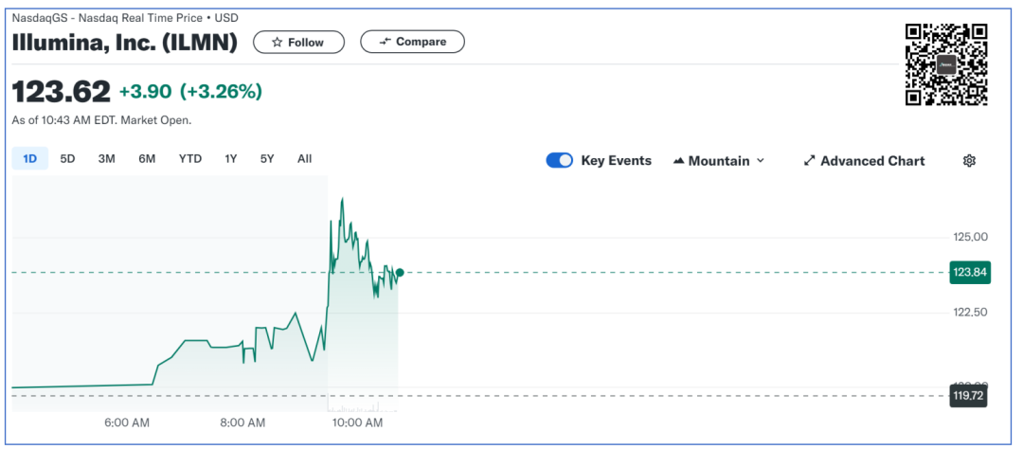Open the Advanced Chart link
Viewport: 1023px width, 449px height.
pyautogui.click(x=871, y=161)
